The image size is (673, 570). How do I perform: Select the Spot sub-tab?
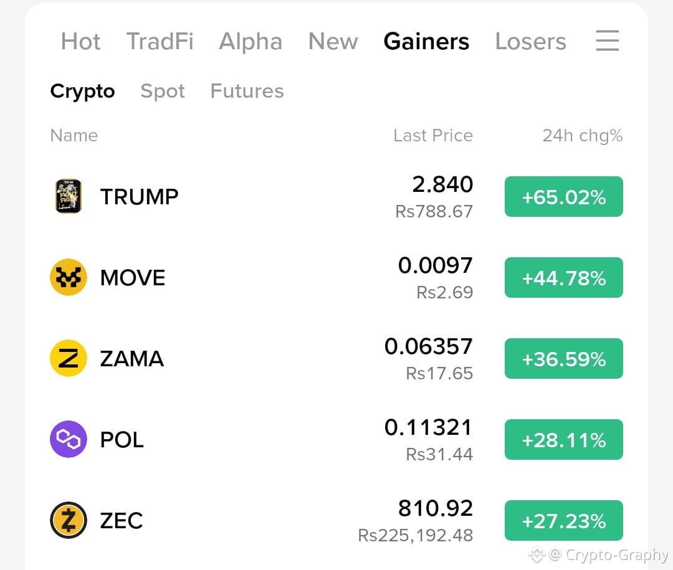163,92
